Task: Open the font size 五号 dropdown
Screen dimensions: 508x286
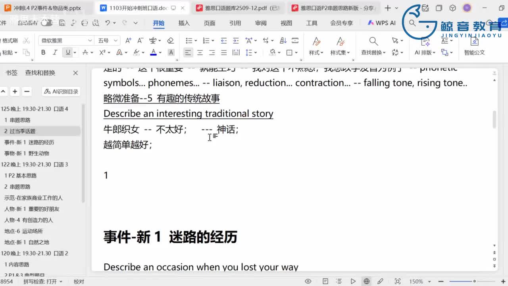Action: coord(115,41)
